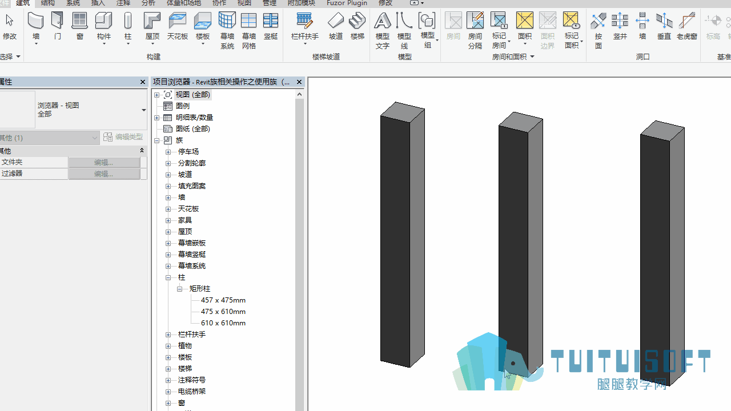This screenshot has height=411, width=731.
Task: Open the Fuzor Plugin ribbon tab
Action: click(x=347, y=3)
